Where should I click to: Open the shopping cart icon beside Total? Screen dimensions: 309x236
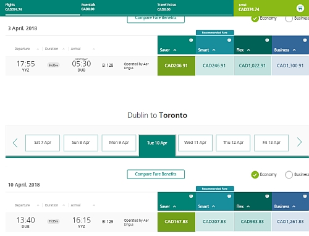(300, 8)
